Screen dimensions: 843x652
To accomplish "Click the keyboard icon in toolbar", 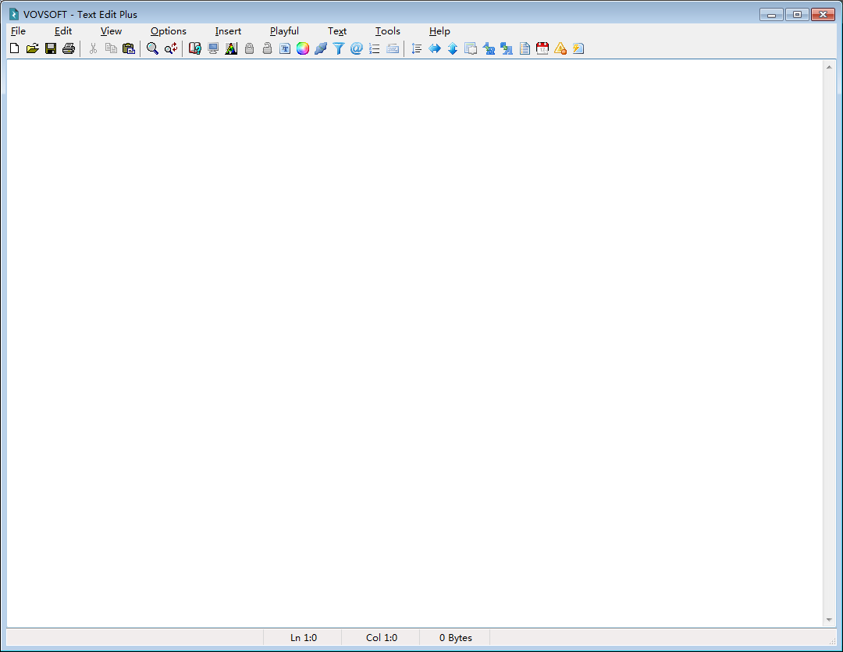I will 393,48.
